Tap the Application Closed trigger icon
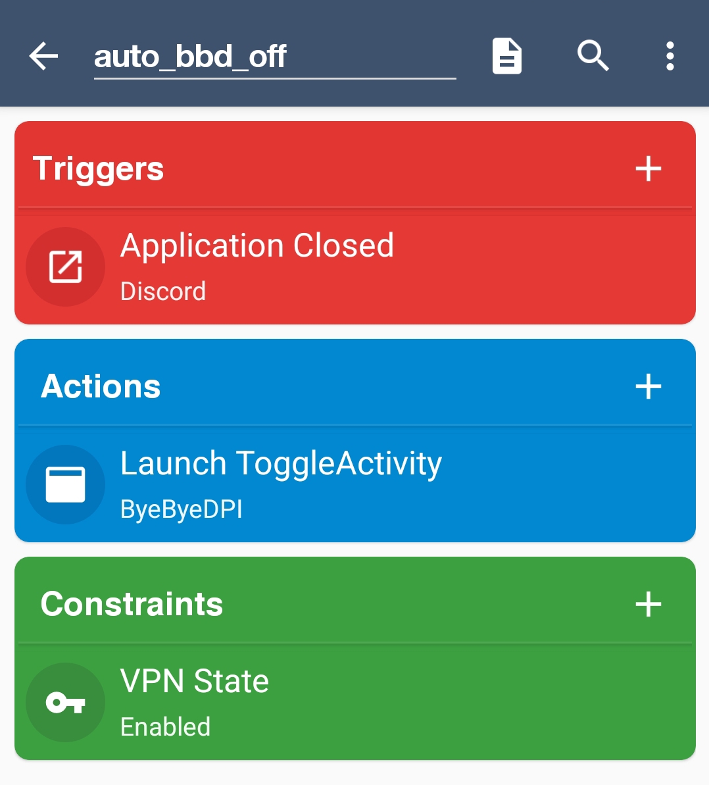Viewport: 709px width, 785px height. pos(65,266)
